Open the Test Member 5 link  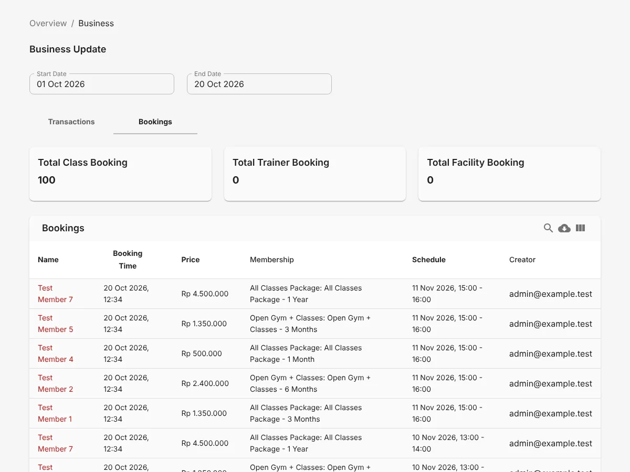coord(55,324)
